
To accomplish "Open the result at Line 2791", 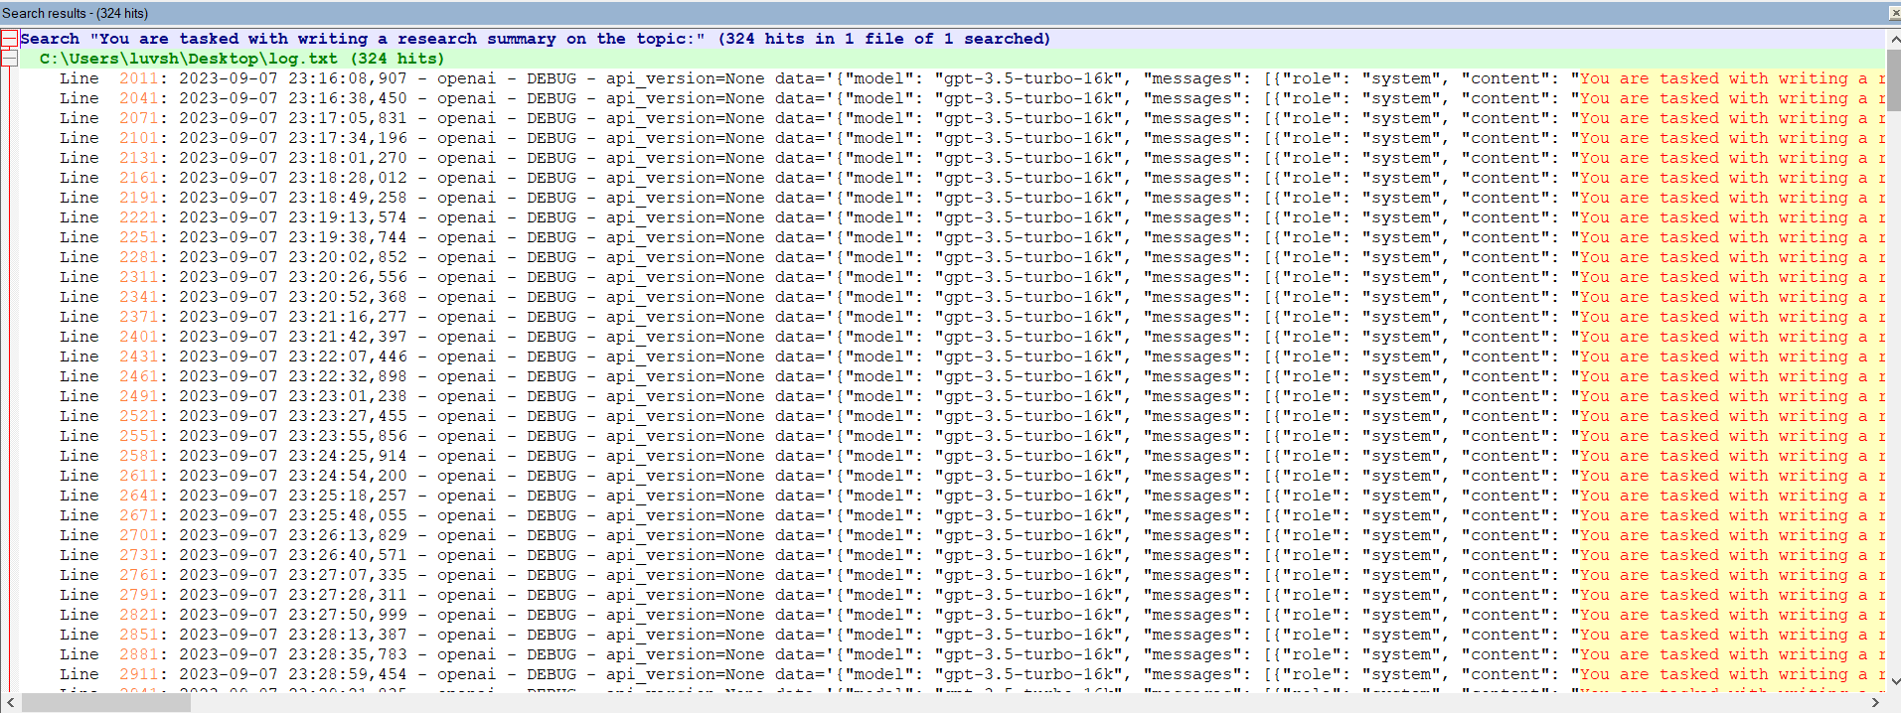I will (952, 595).
